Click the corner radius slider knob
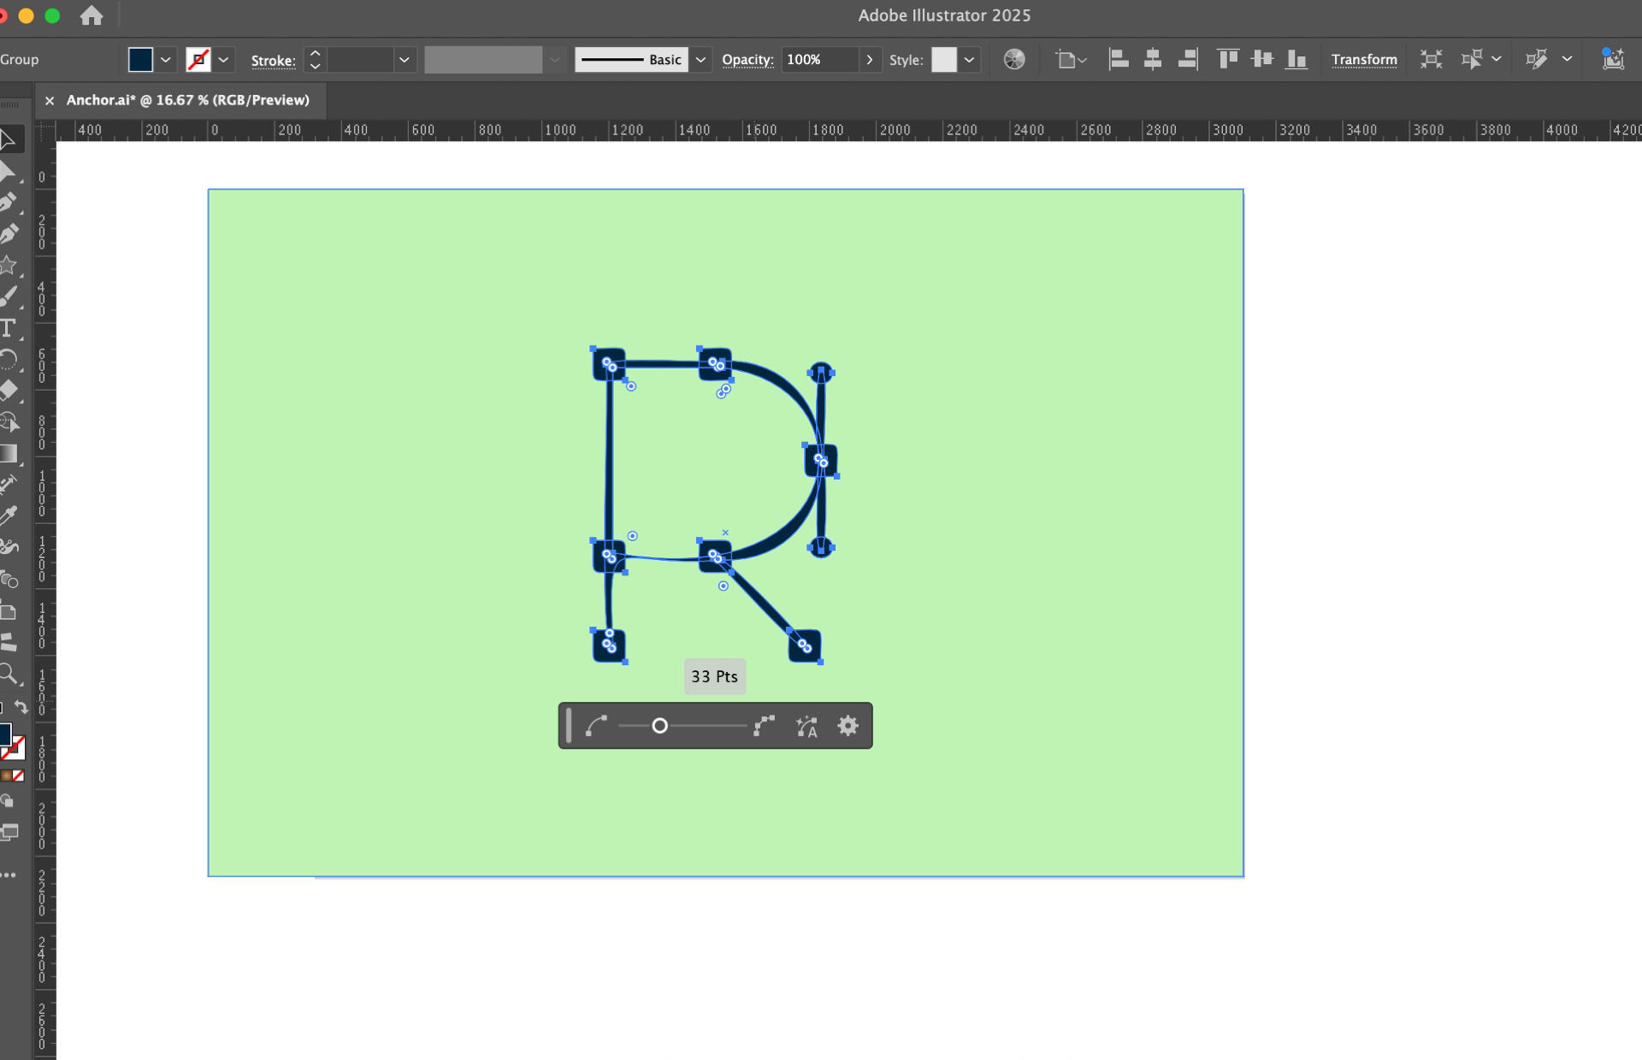The width and height of the screenshot is (1642, 1060). [x=660, y=725]
